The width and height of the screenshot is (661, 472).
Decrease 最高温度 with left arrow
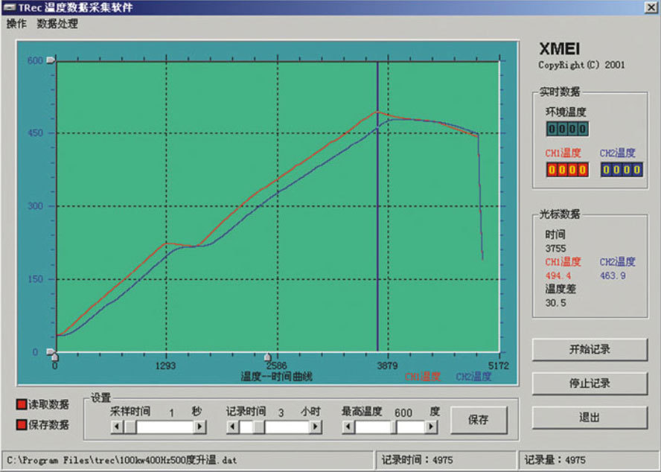tap(348, 427)
